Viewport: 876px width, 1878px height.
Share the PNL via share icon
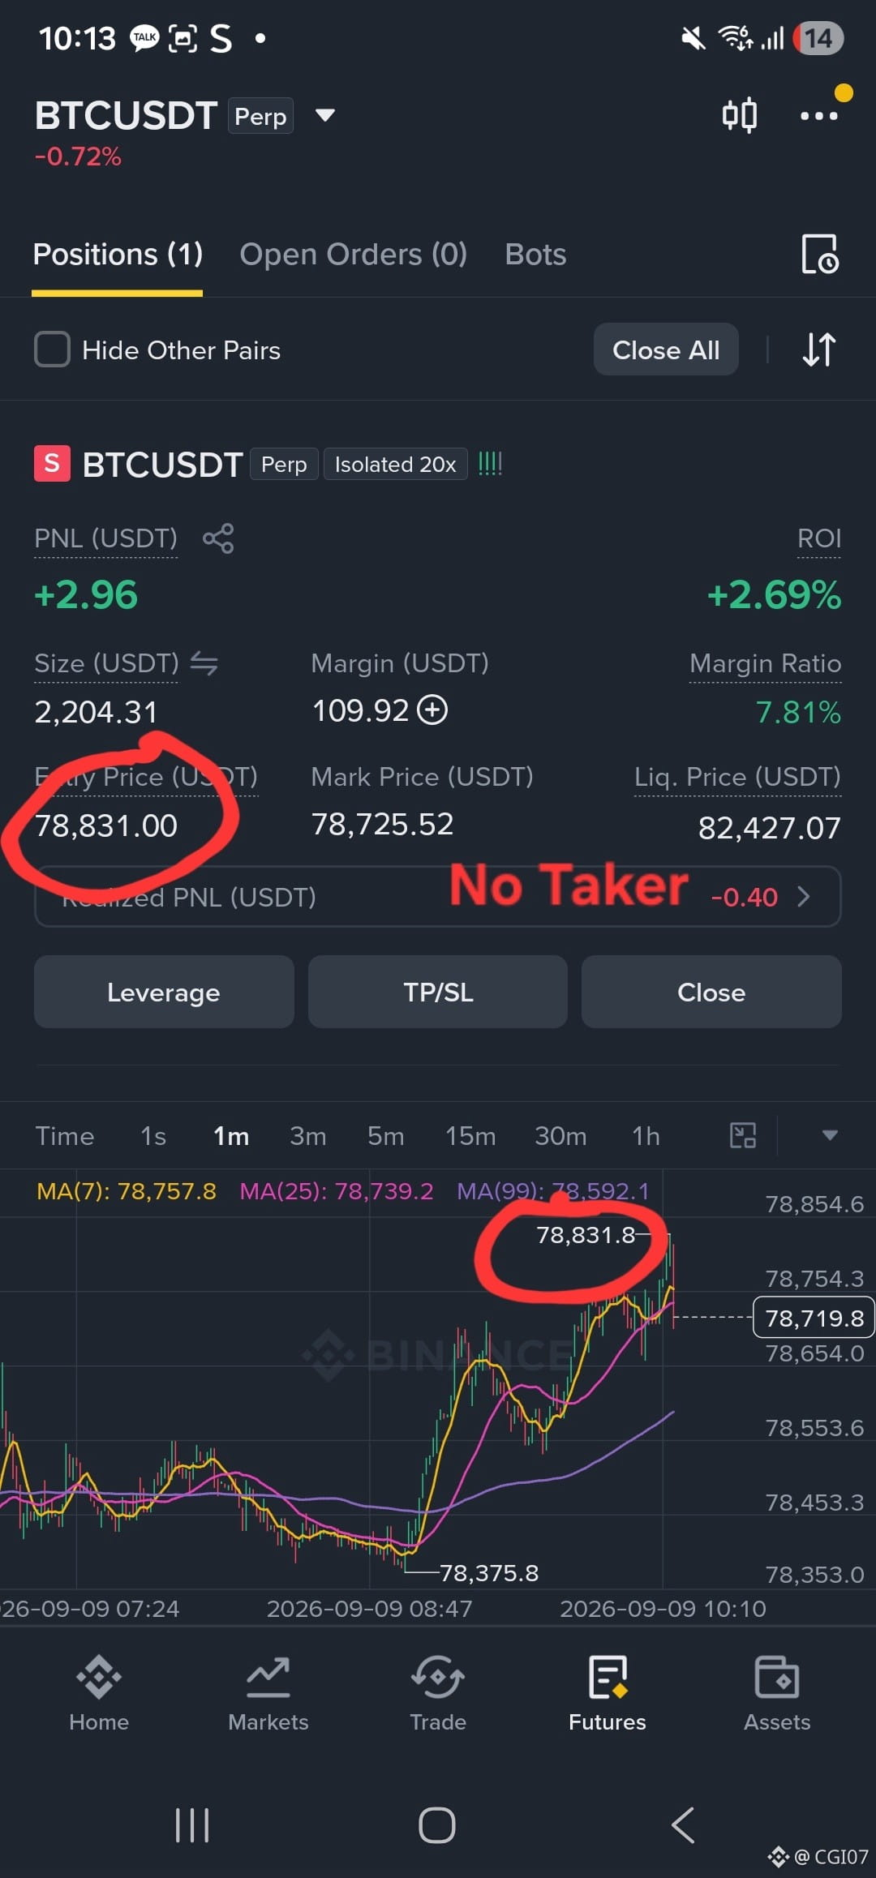coord(218,538)
